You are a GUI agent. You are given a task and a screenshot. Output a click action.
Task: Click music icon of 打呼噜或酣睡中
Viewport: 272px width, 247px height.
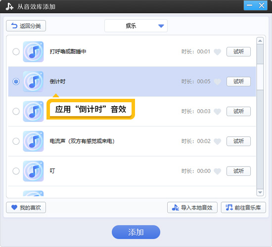[x=33, y=52]
